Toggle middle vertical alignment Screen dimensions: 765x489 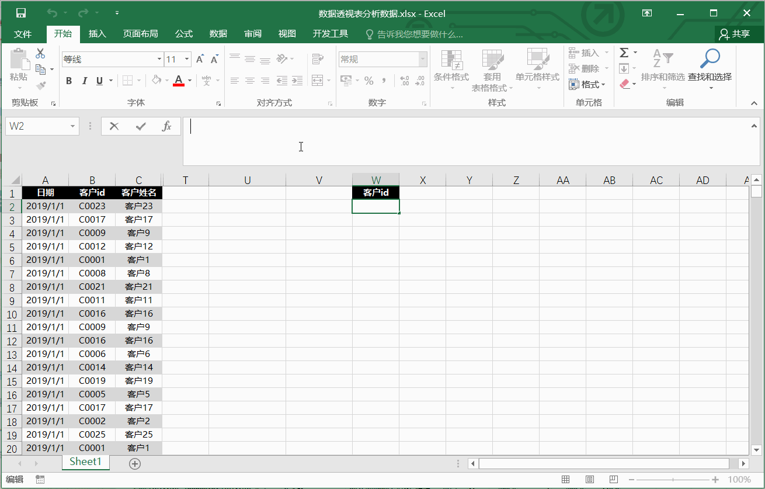(250, 59)
